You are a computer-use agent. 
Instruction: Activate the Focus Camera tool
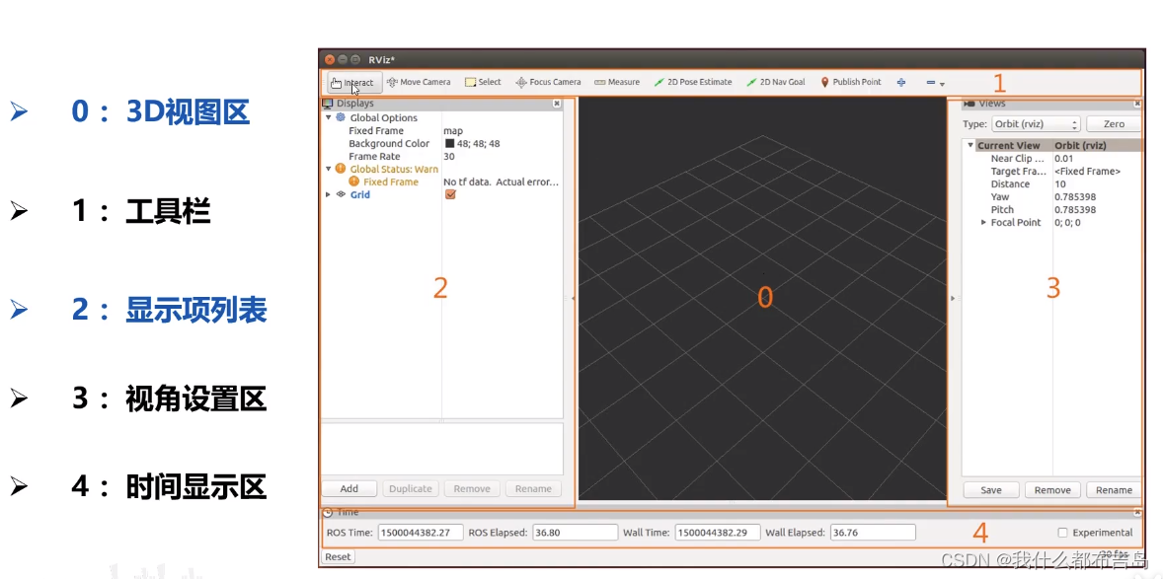[x=548, y=82]
